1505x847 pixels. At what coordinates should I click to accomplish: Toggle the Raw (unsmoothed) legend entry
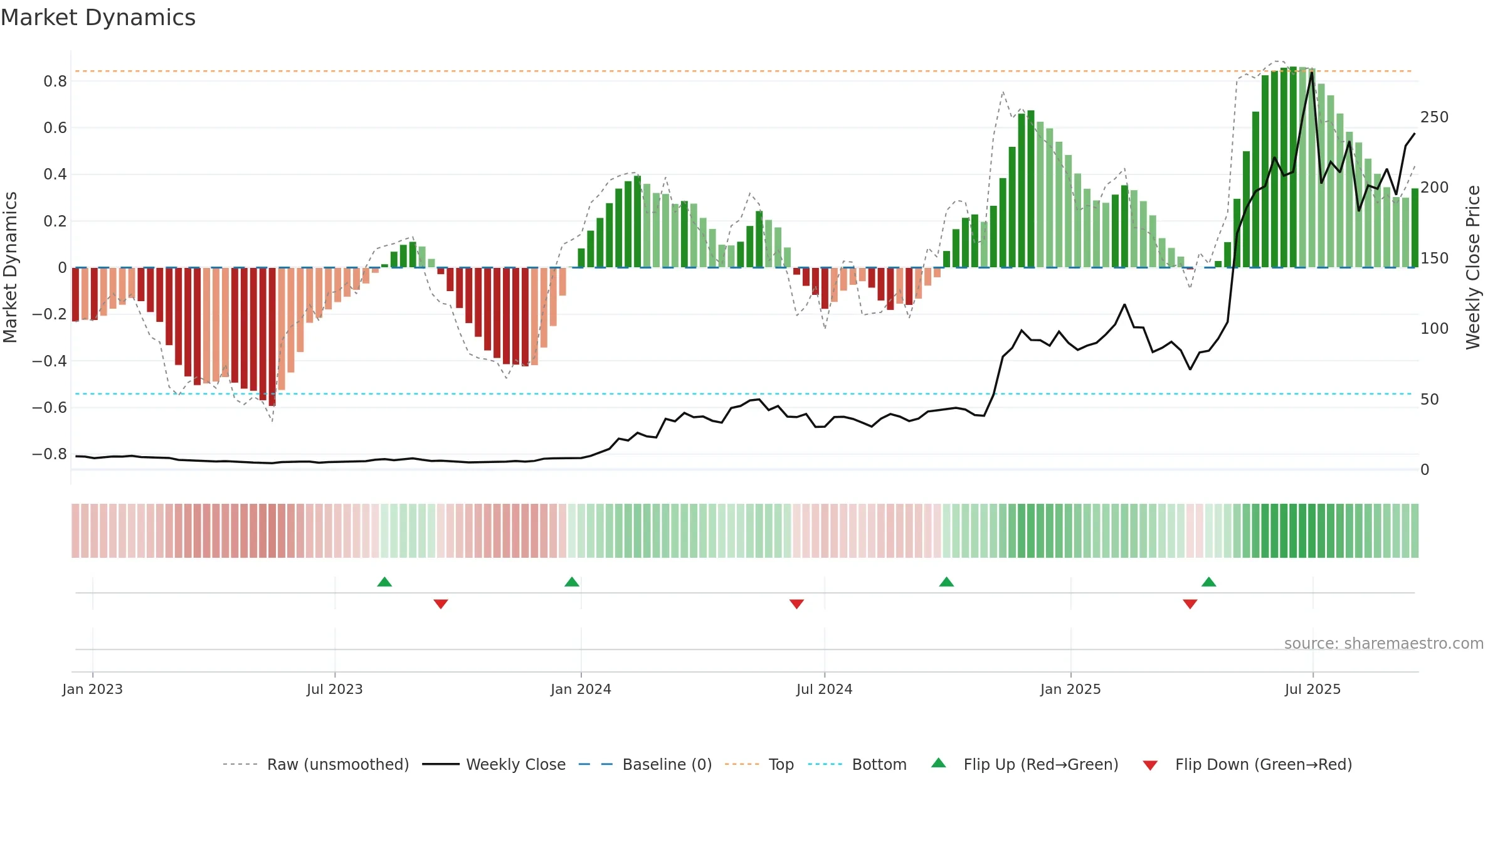(315, 764)
